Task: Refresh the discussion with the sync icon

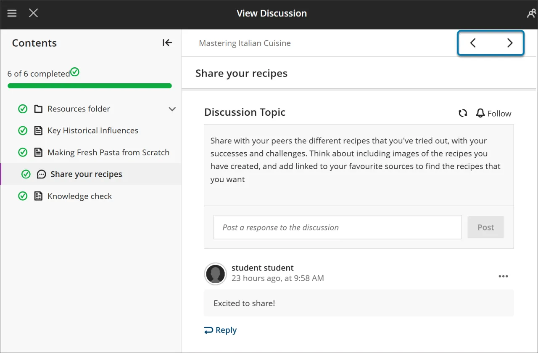Action: [463, 113]
